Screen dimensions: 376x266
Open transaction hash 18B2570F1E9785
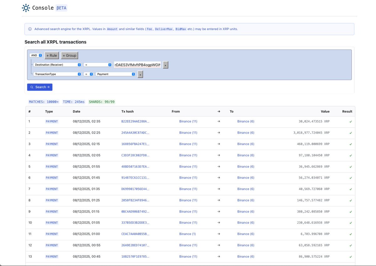pyautogui.click(x=135, y=256)
